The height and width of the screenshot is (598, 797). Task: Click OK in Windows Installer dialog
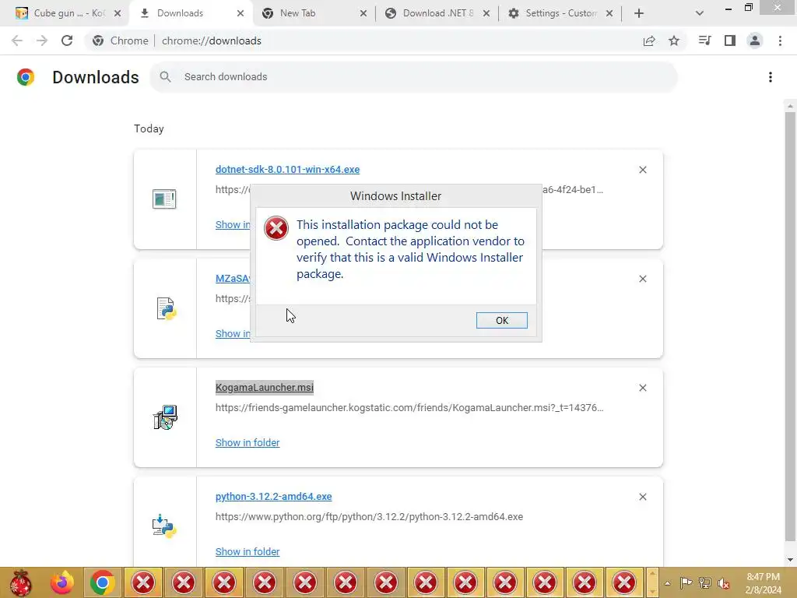pos(501,320)
